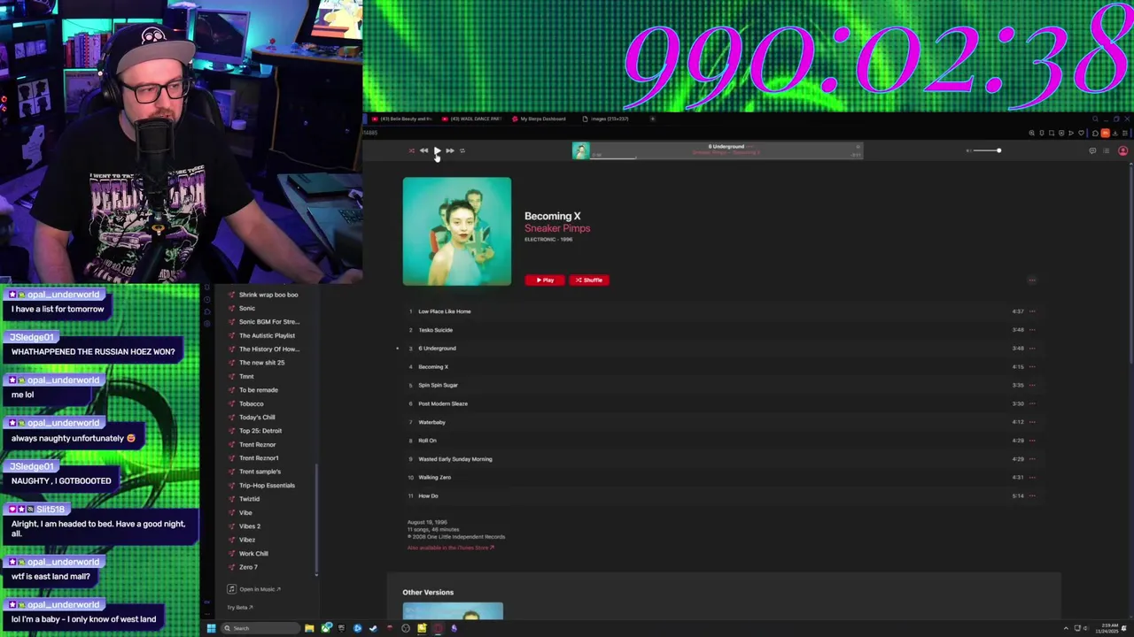Image resolution: width=1134 pixels, height=637 pixels.
Task: Open yellow sticky notes taskbar icon
Action: (x=422, y=628)
